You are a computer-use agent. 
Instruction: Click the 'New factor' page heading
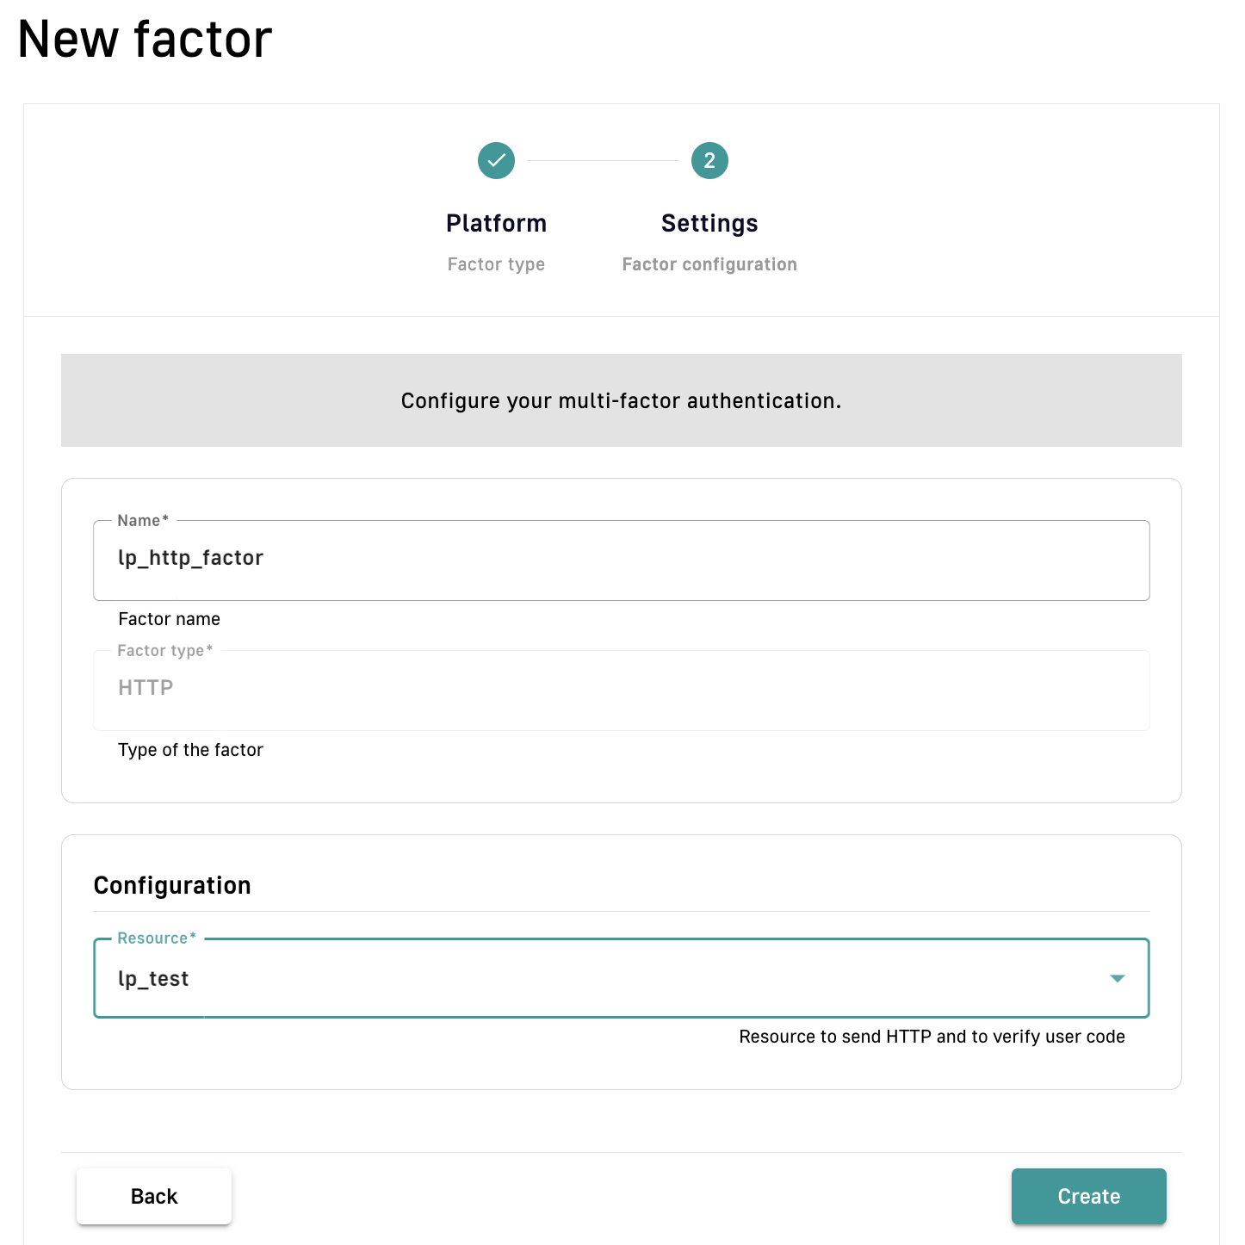[x=145, y=40]
